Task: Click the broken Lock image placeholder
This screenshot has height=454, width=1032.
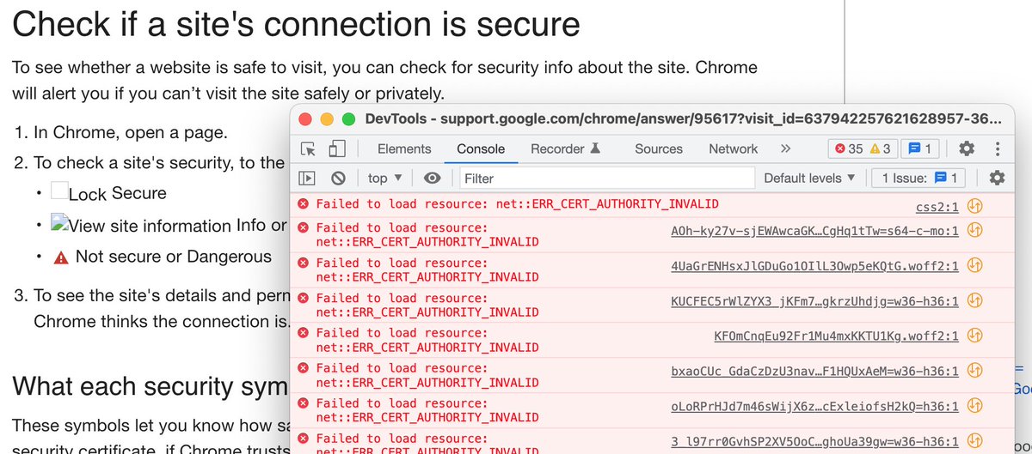Action: 59,191
